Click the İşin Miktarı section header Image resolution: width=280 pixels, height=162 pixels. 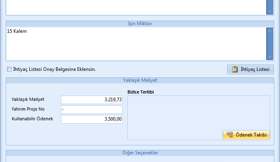tap(140, 23)
